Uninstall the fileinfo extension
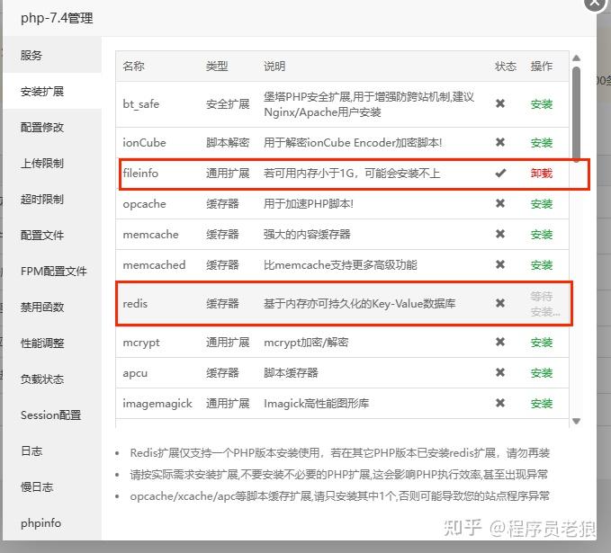Screen dimensions: 611x553 click(541, 173)
